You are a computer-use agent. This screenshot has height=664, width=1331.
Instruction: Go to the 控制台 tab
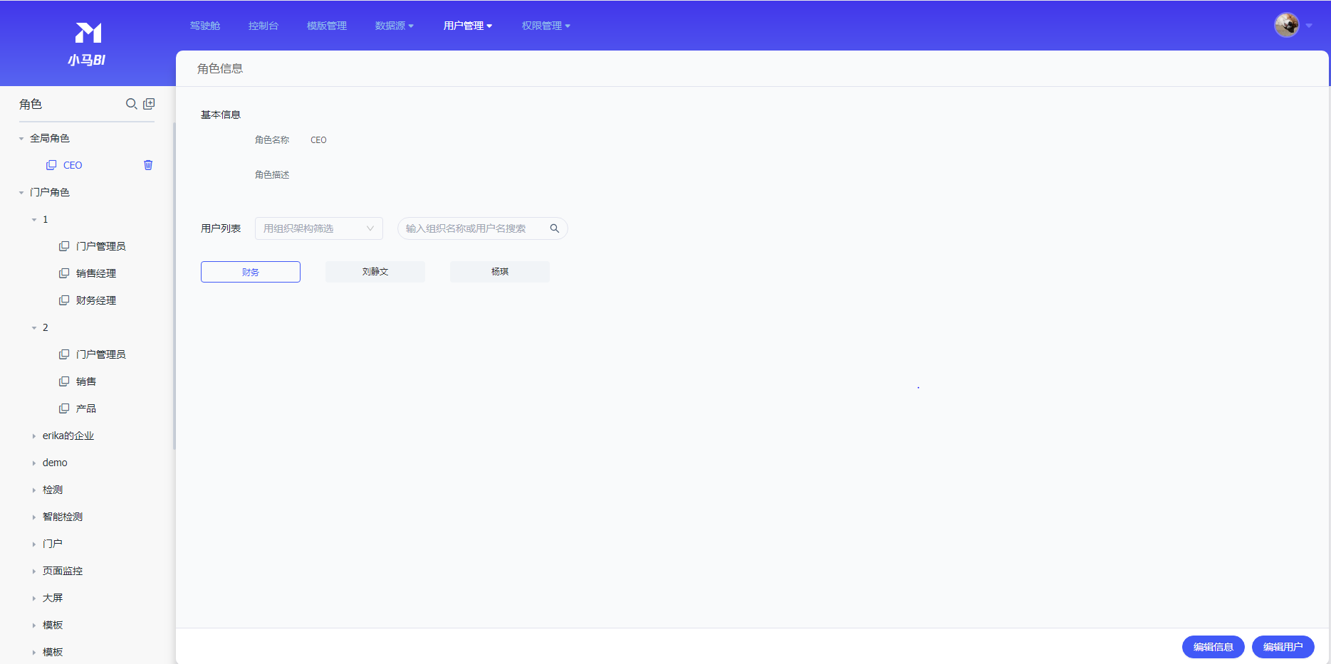click(x=263, y=26)
